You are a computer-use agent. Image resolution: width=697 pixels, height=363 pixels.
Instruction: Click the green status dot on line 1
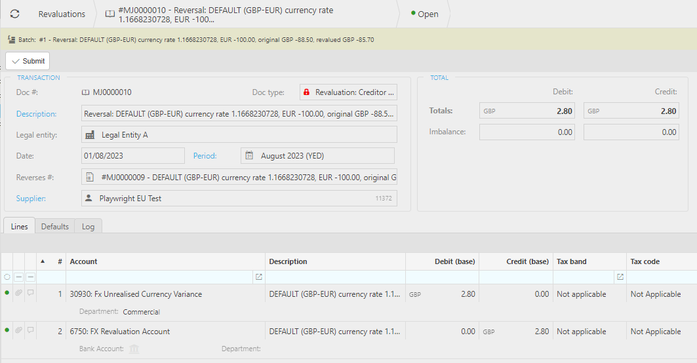click(x=7, y=292)
